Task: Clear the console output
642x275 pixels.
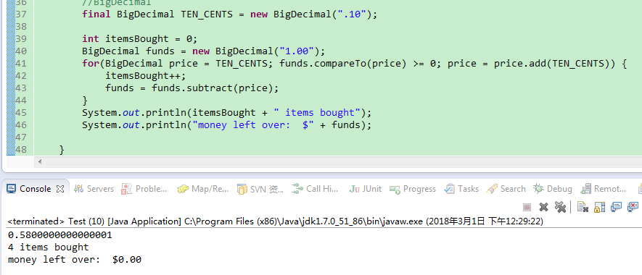Action: pos(583,207)
